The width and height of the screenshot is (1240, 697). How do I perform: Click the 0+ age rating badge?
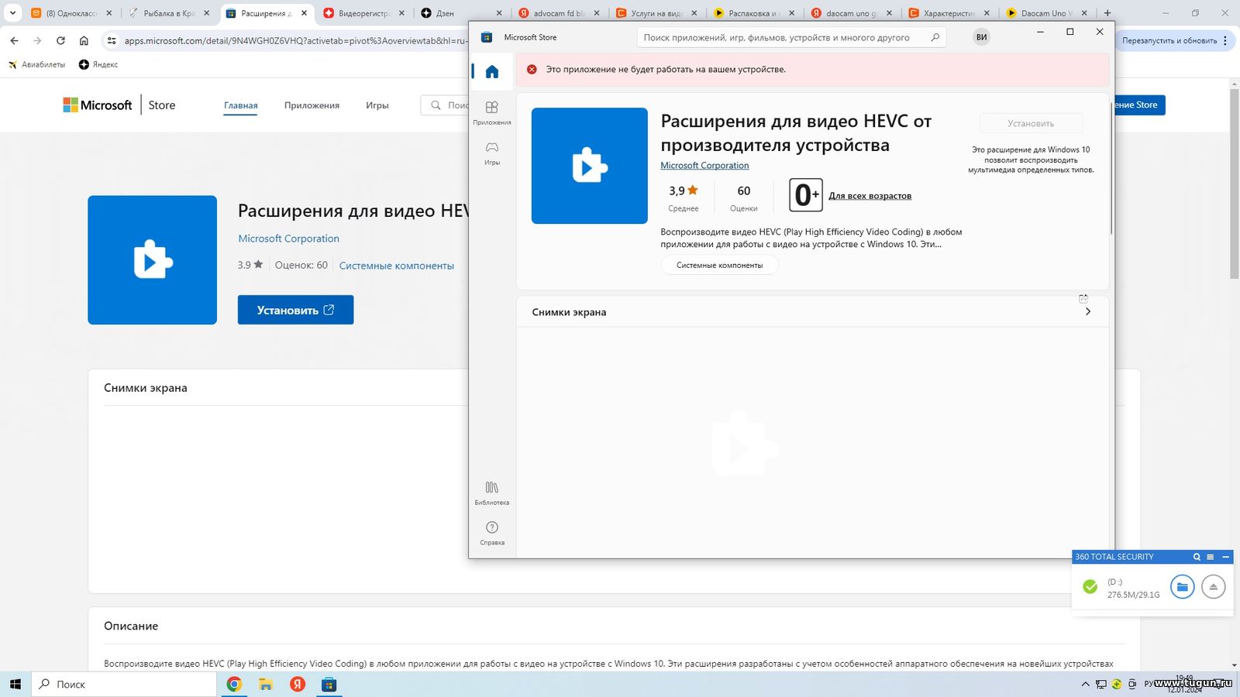(x=805, y=195)
